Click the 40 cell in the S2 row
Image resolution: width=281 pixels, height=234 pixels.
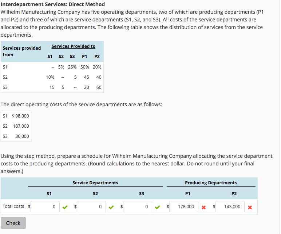click(99, 77)
